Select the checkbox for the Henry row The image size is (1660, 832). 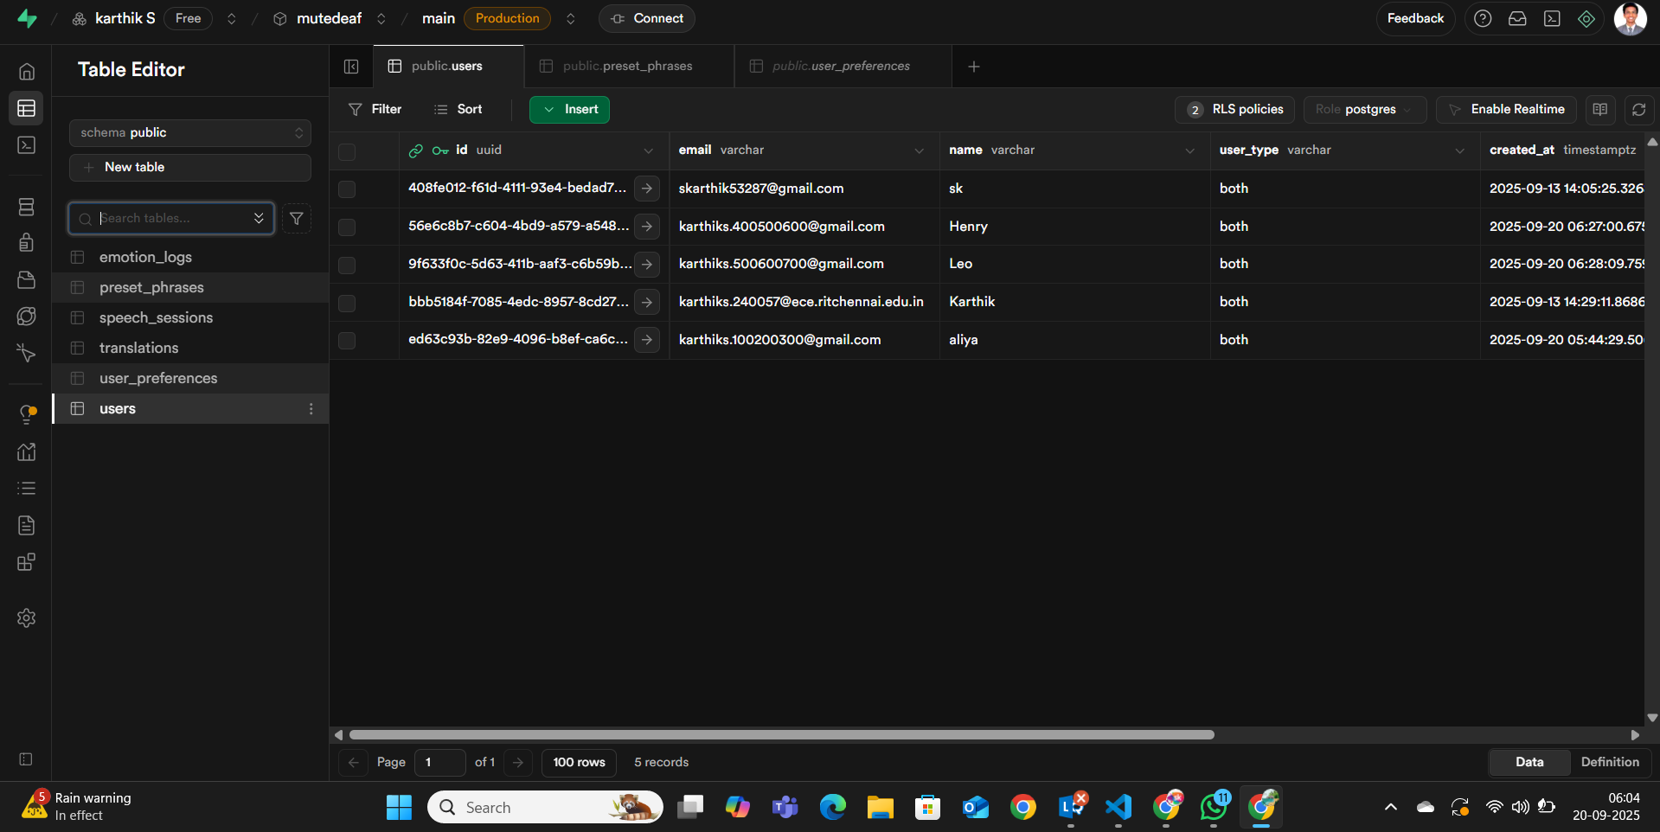point(347,227)
